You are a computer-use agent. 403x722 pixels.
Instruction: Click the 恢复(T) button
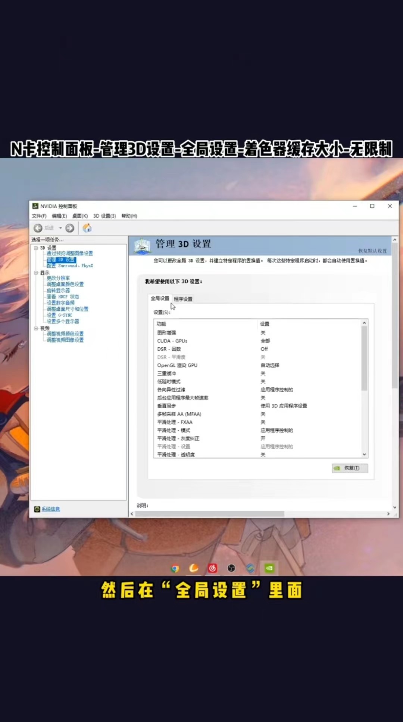click(350, 468)
